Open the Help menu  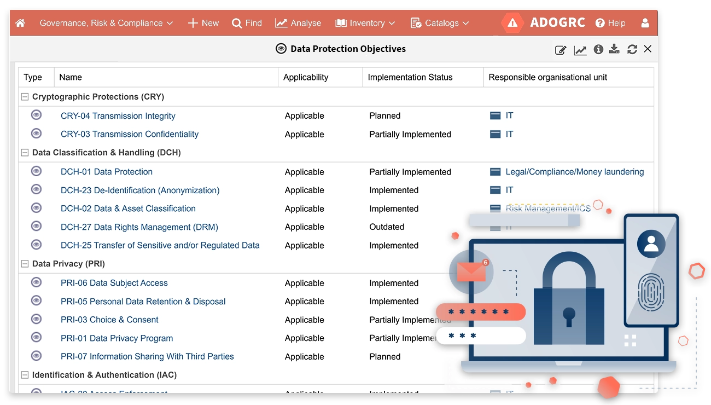pos(610,23)
